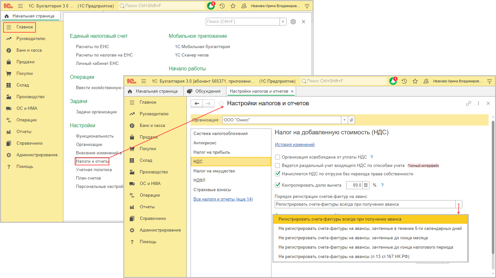Expand the Организация dropdown arrow
This screenshot has height=278, width=496.
(345, 120)
